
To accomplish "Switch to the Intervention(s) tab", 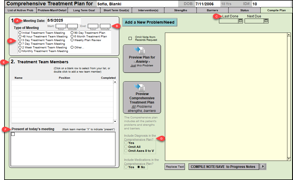I will click(x=148, y=10).
